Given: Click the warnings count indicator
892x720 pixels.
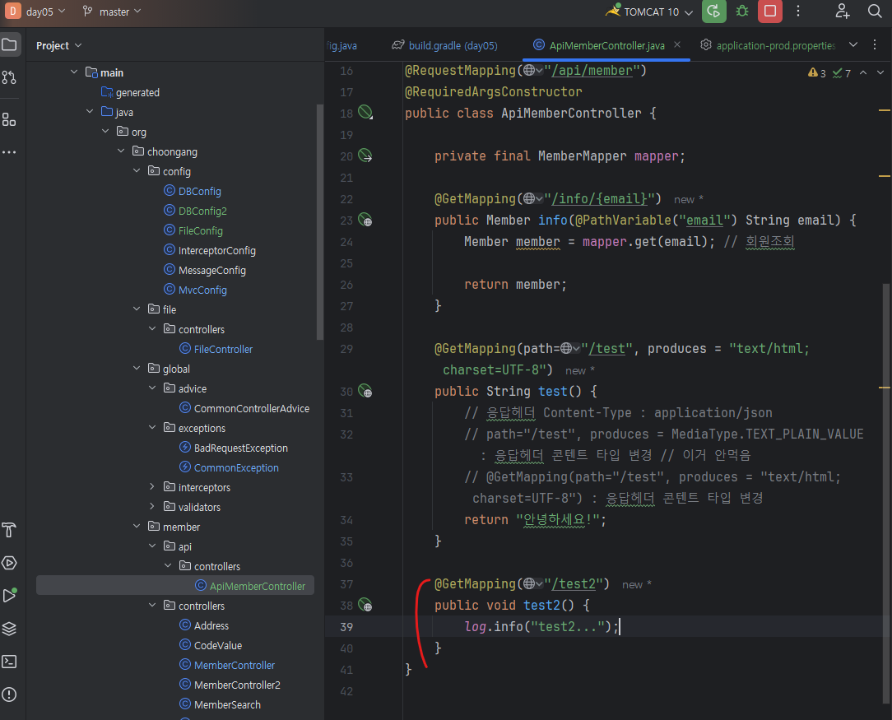Looking at the screenshot, I should [817, 73].
